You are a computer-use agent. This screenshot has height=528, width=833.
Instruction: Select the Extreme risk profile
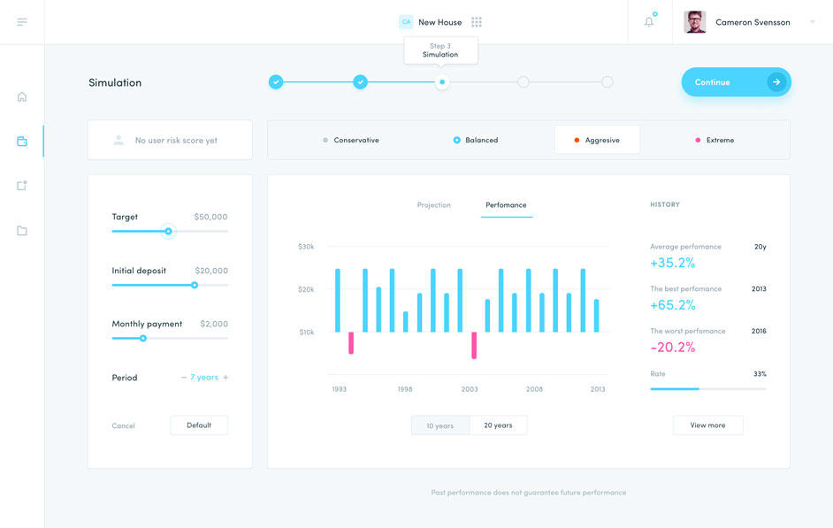(715, 141)
